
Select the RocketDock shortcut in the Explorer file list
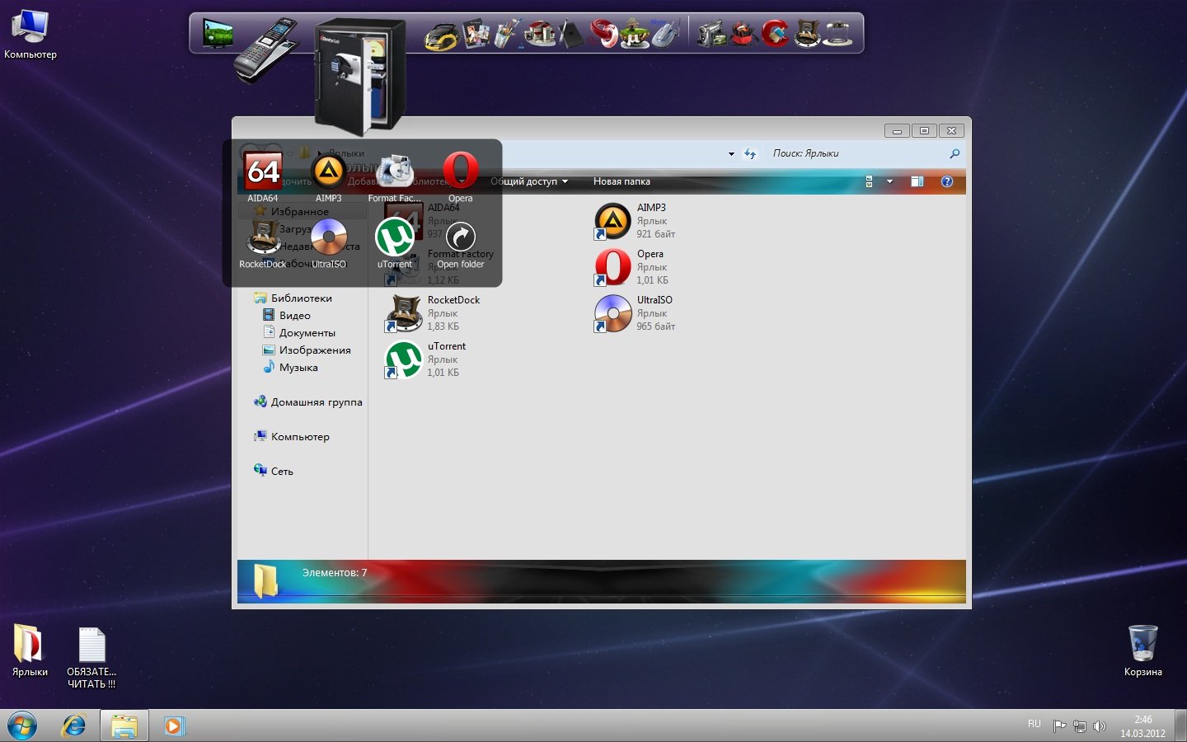pos(434,313)
